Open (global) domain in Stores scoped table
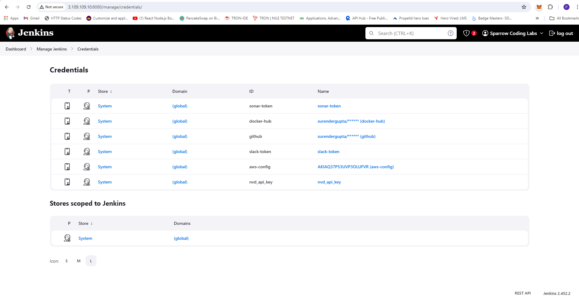The width and height of the screenshot is (579, 300). pyautogui.click(x=181, y=238)
